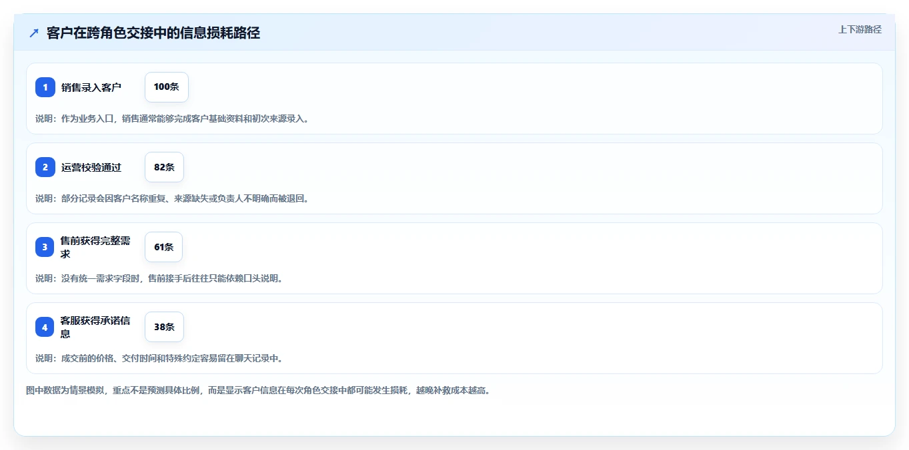Click the description starting 说明：成交前的价格
909x450 pixels.
159,358
